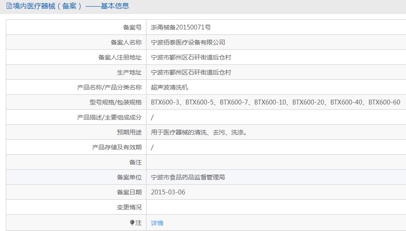This screenshot has width=406, height=231.
Task: Click the 备案日期 label
Action: [x=129, y=192]
